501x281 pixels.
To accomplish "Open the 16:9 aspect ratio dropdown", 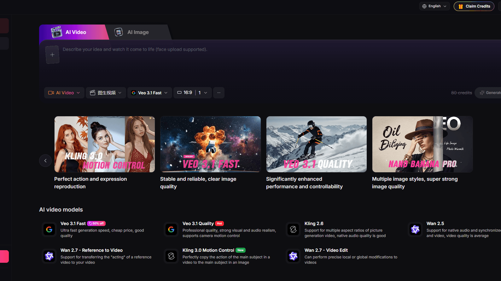I will [x=192, y=93].
